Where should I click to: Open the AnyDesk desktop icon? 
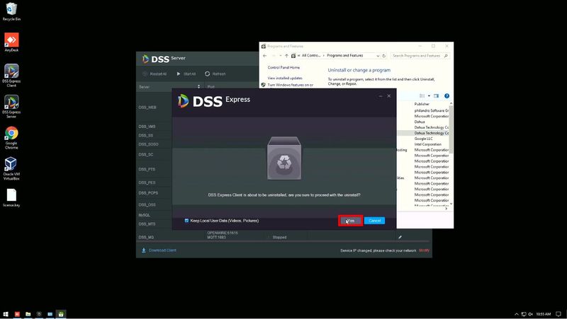click(x=11, y=42)
